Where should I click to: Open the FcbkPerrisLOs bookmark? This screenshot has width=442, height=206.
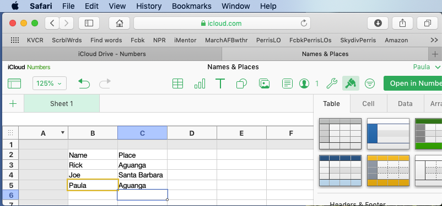click(x=310, y=40)
